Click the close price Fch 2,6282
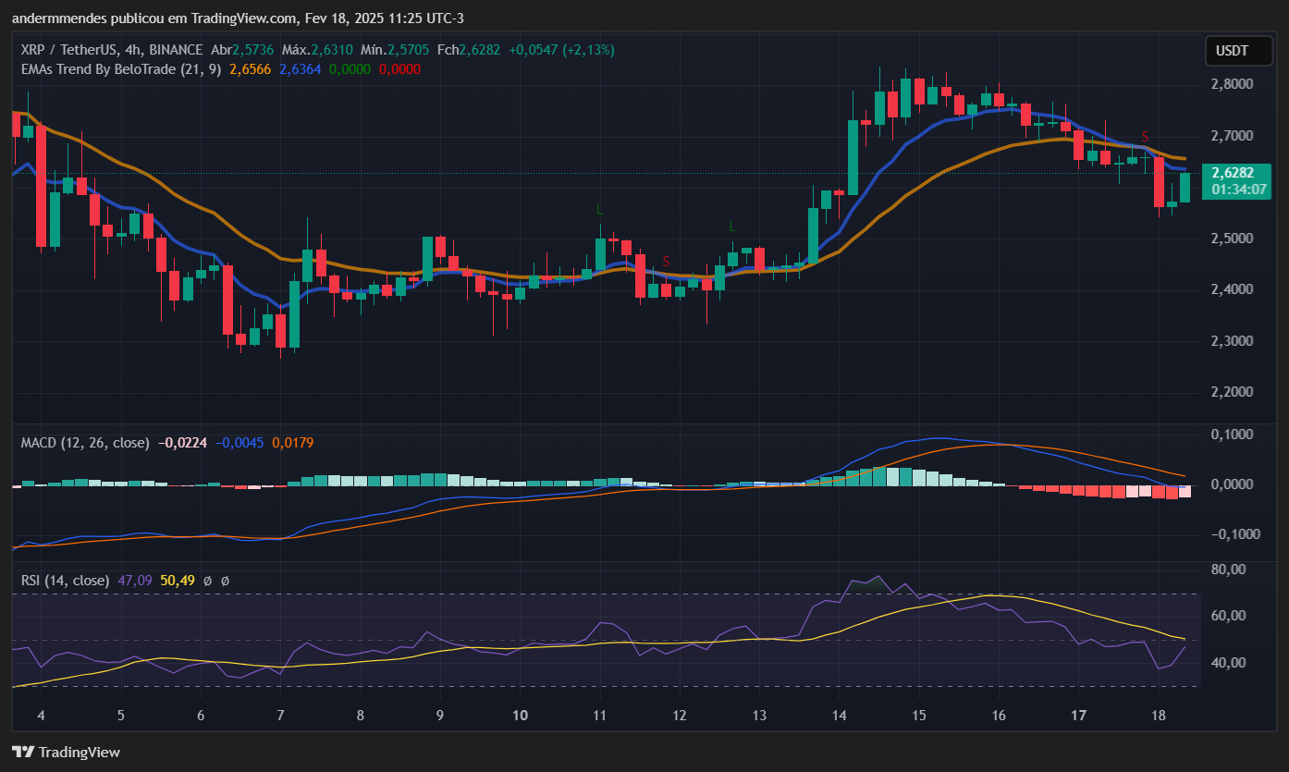1289x772 pixels. pos(470,49)
